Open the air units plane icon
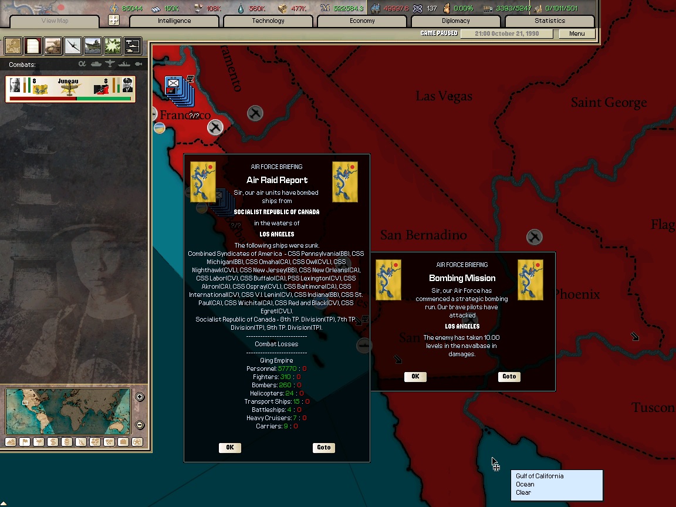The width and height of the screenshot is (676, 507). [x=73, y=46]
